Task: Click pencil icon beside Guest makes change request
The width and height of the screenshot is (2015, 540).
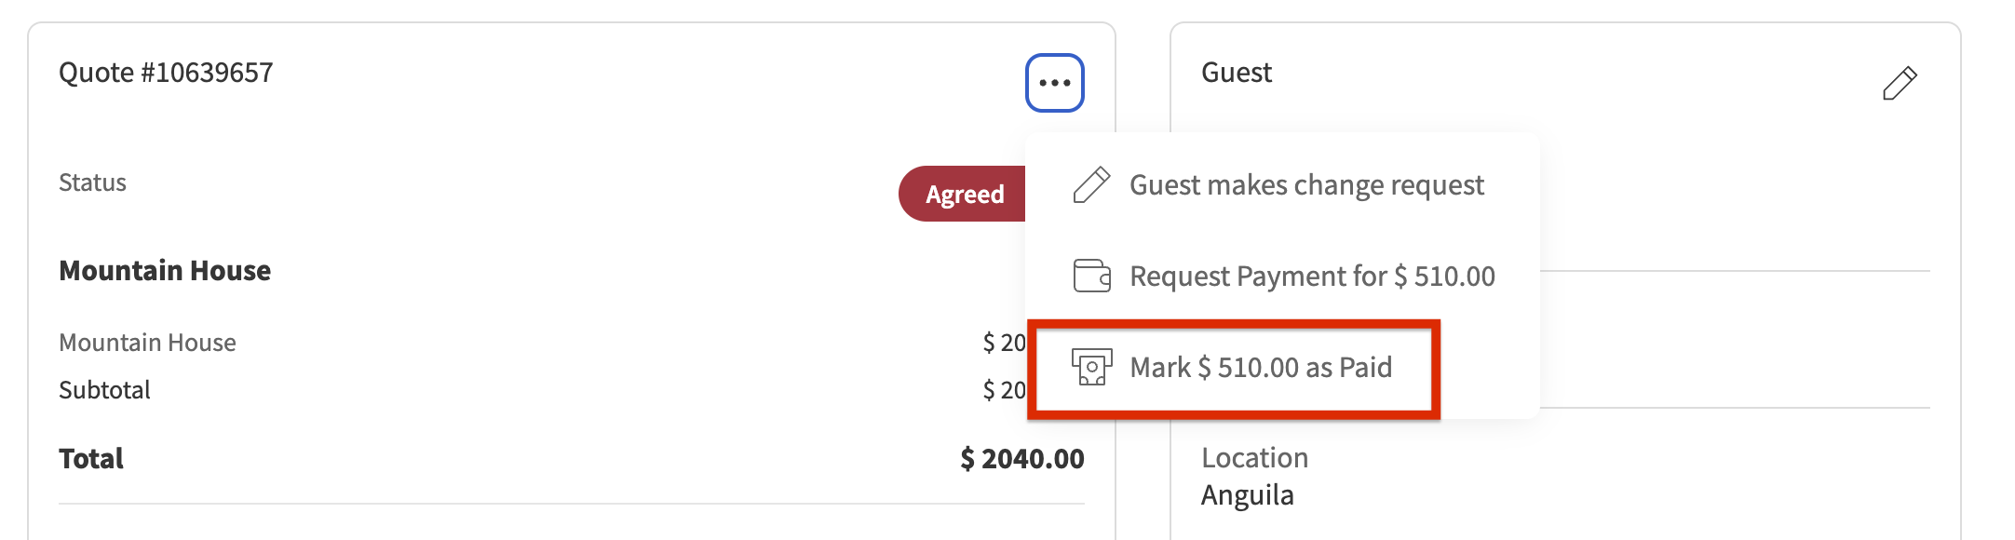Action: coord(1091,185)
